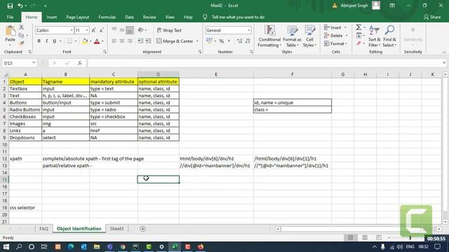Undo the last action

coord(20,6)
